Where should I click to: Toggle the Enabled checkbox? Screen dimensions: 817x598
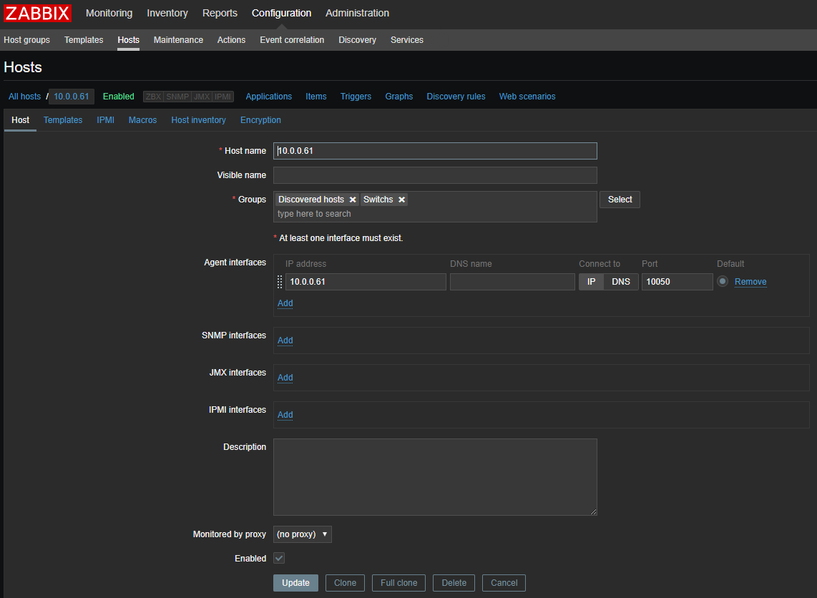coord(279,558)
